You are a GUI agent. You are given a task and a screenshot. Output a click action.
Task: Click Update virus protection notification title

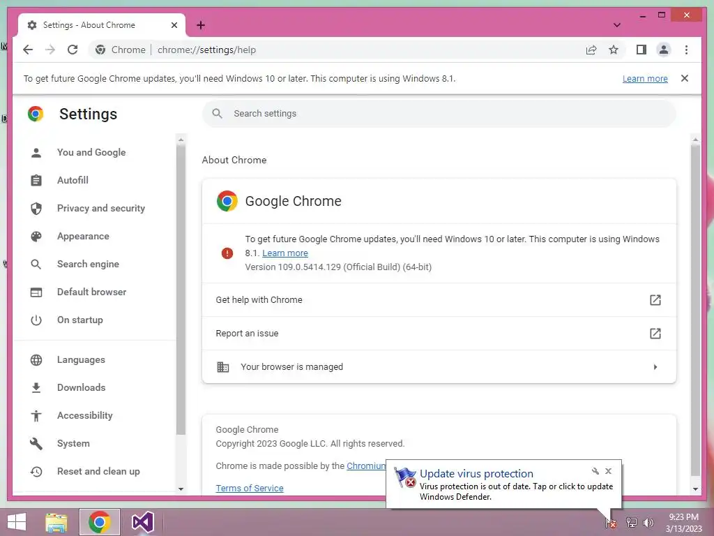(x=476, y=474)
